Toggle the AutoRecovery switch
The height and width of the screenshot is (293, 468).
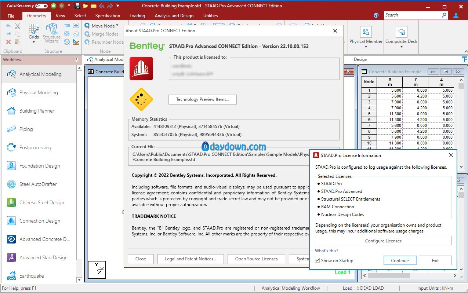click(41, 6)
